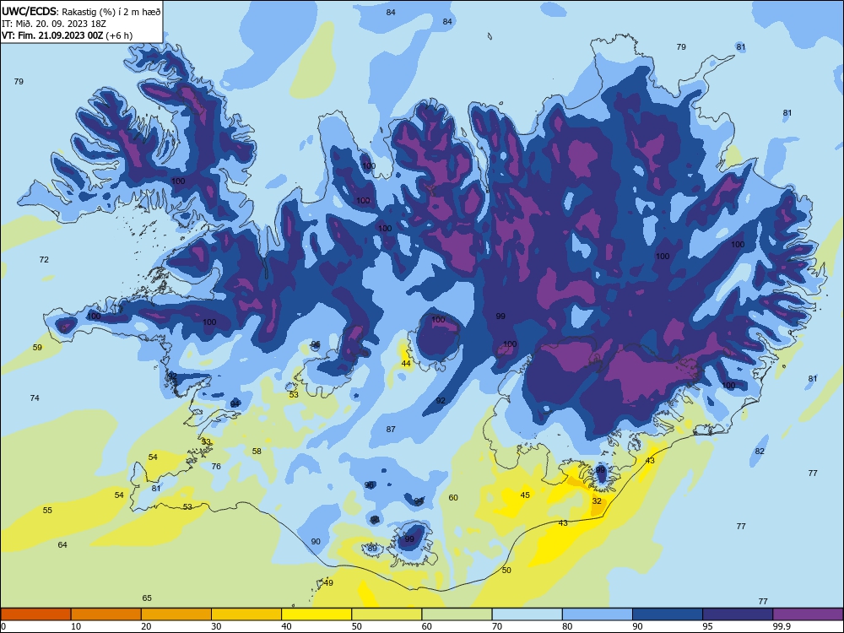This screenshot has height=633, width=844.
Task: Click the '89' value on the small island
Action: (x=372, y=549)
